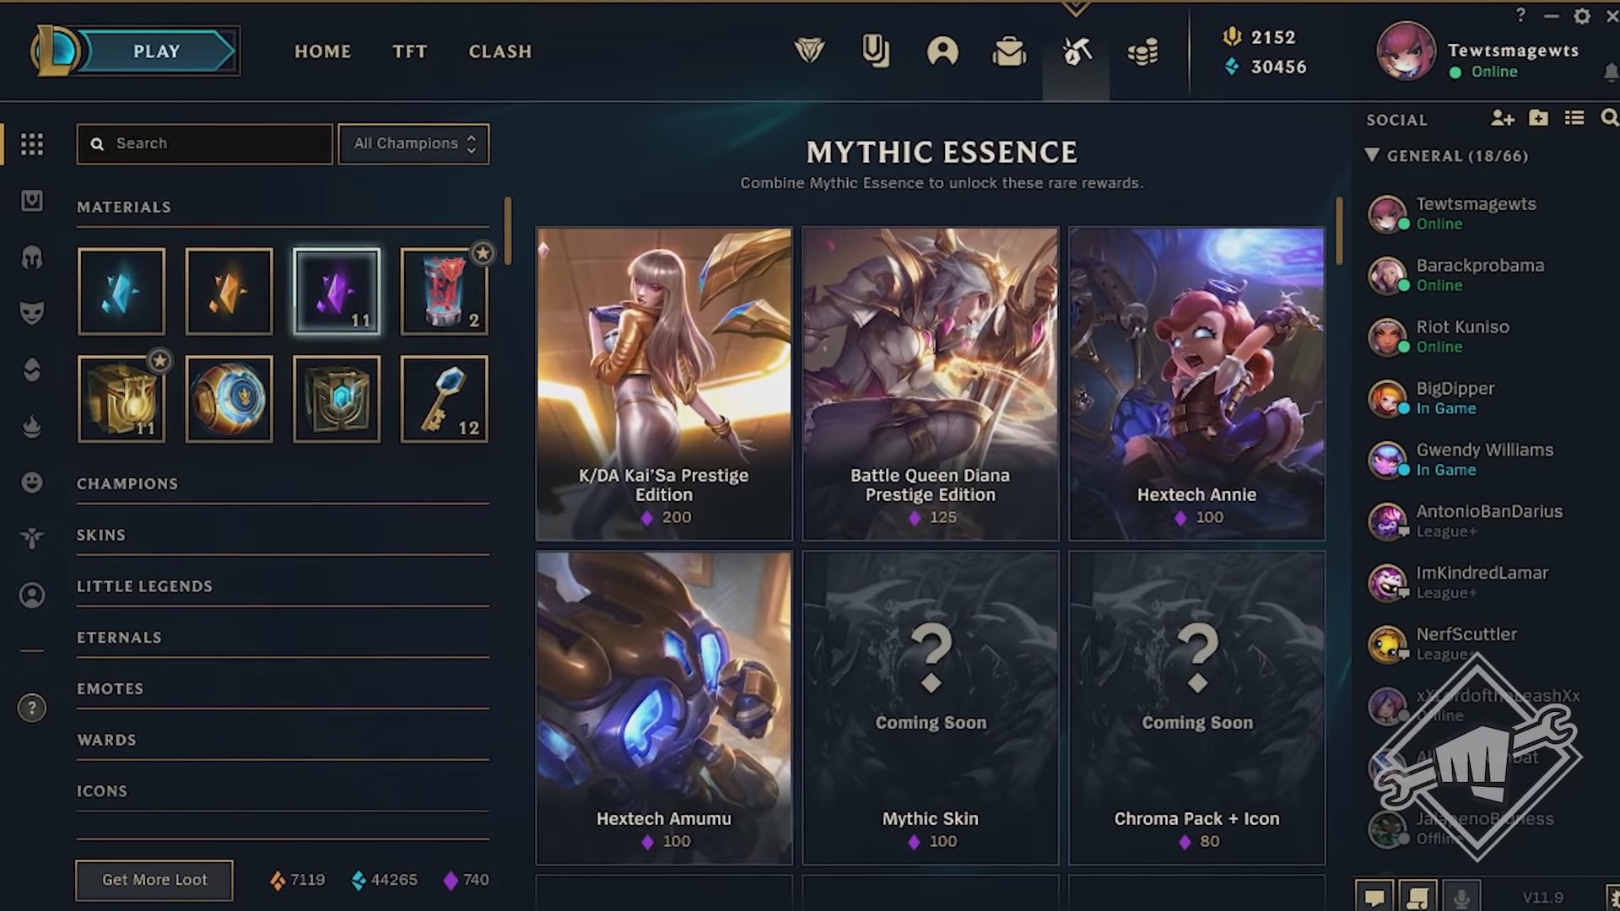The width and height of the screenshot is (1620, 911).
Task: Select the Hextech key material
Action: 445,399
